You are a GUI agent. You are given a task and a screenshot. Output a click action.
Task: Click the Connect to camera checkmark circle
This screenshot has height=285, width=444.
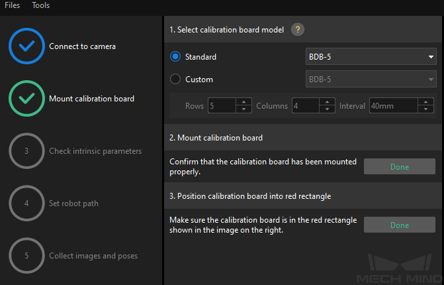pos(26,46)
